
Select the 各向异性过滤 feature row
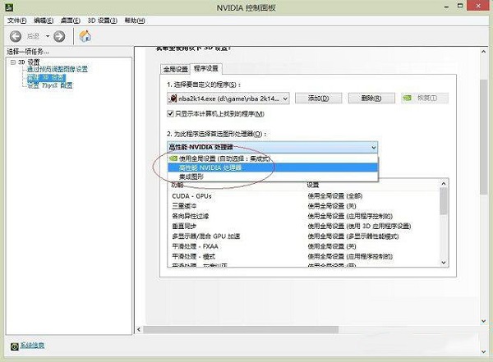tap(303, 216)
